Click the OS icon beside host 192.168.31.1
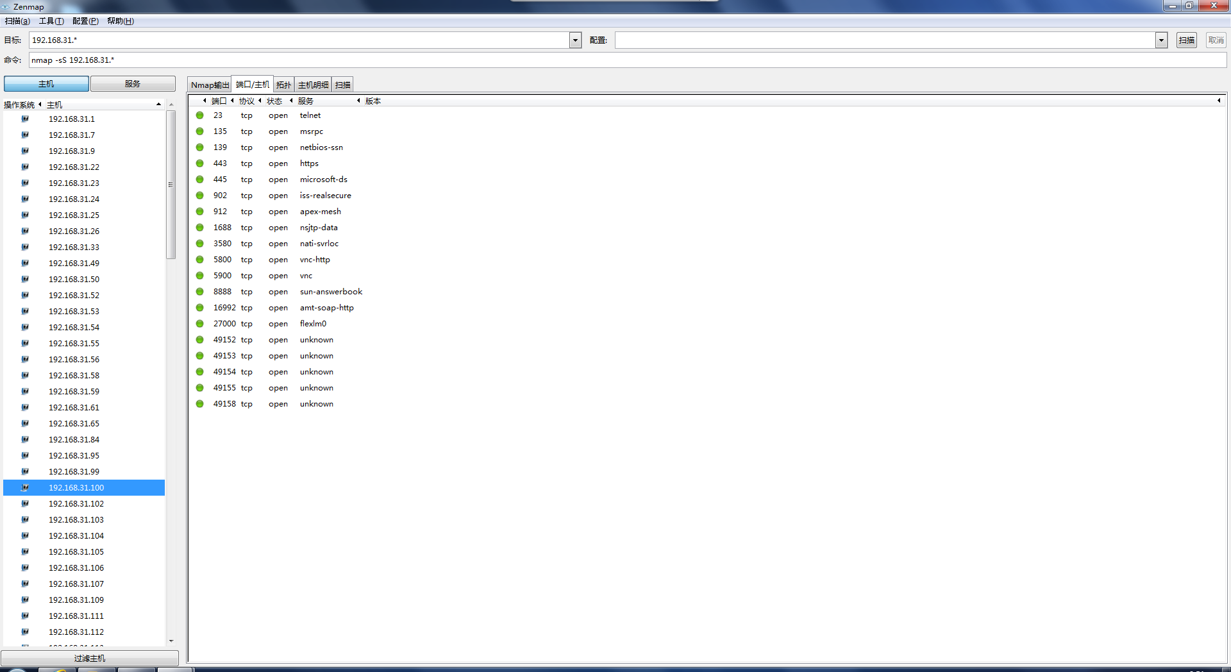Viewport: 1231px width, 672px height. pyautogui.click(x=25, y=119)
